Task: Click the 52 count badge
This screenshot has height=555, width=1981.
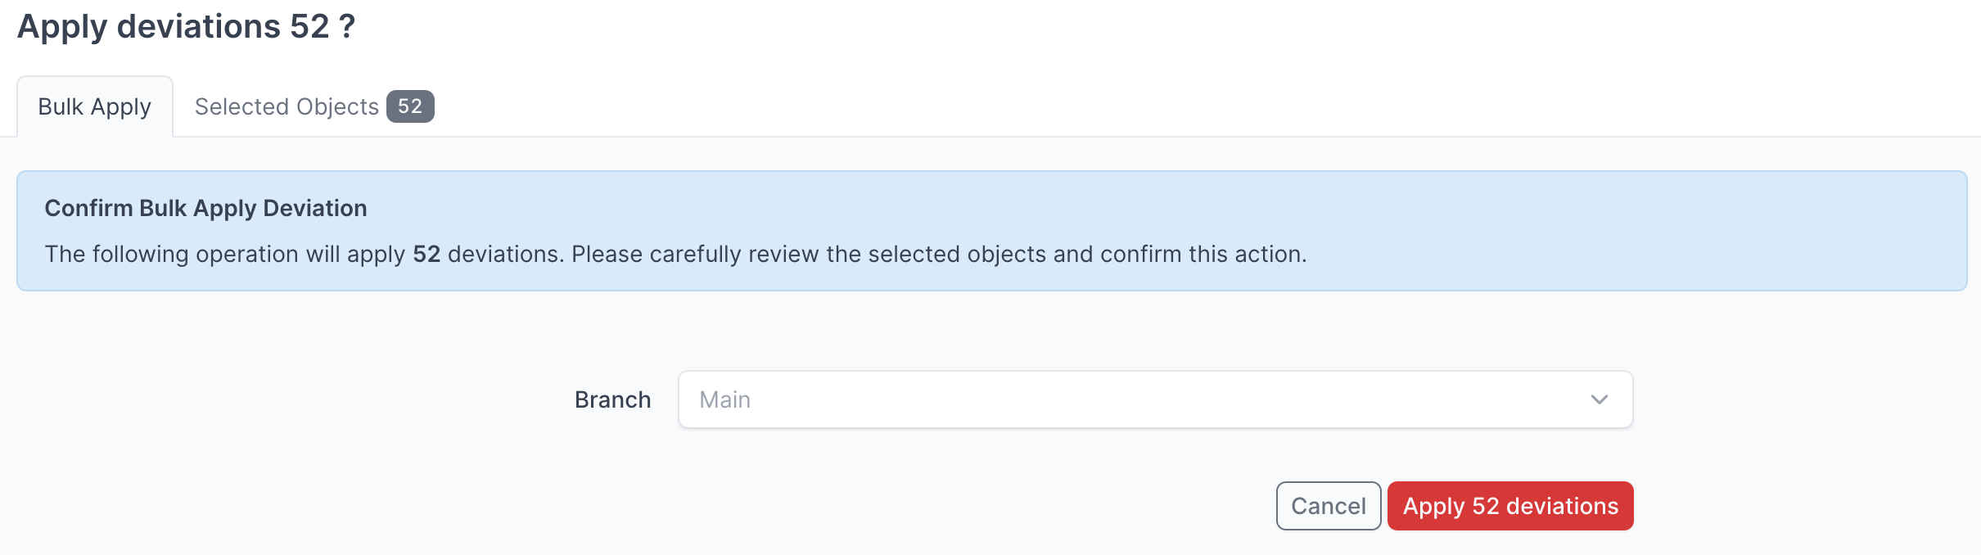Action: (410, 106)
